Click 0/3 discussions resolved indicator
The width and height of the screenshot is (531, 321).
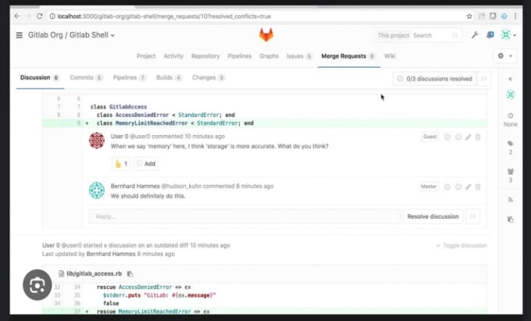[x=434, y=79]
